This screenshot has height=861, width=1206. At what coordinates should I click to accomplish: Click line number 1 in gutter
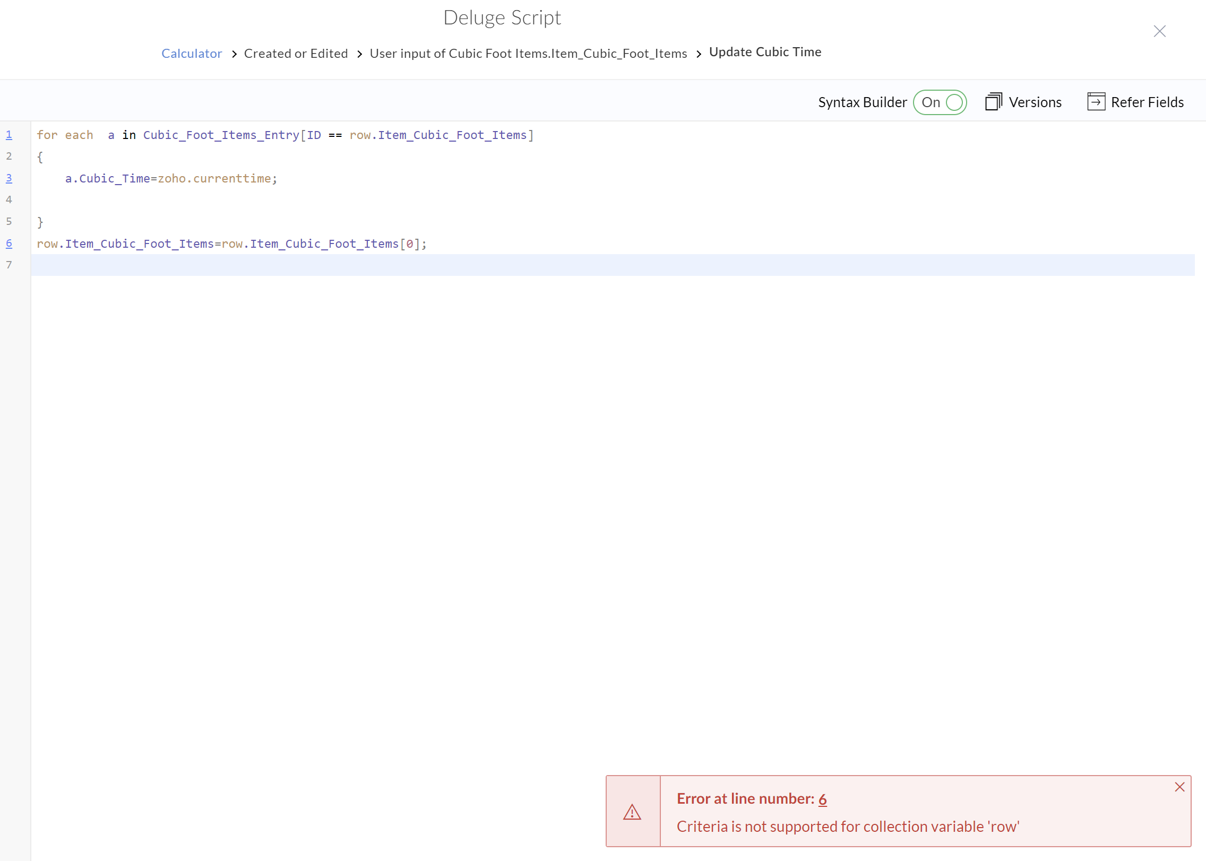[9, 135]
